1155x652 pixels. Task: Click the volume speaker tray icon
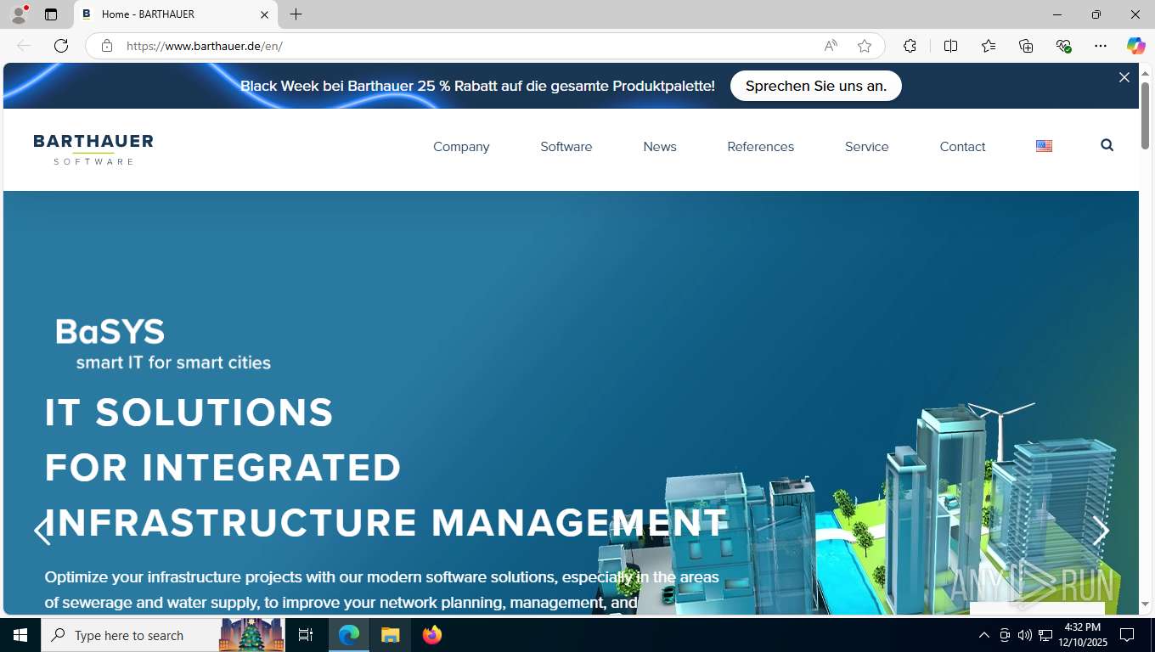pyautogui.click(x=1025, y=635)
